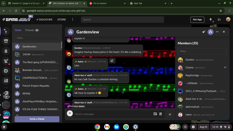Click the Invite a friend button

37,119
